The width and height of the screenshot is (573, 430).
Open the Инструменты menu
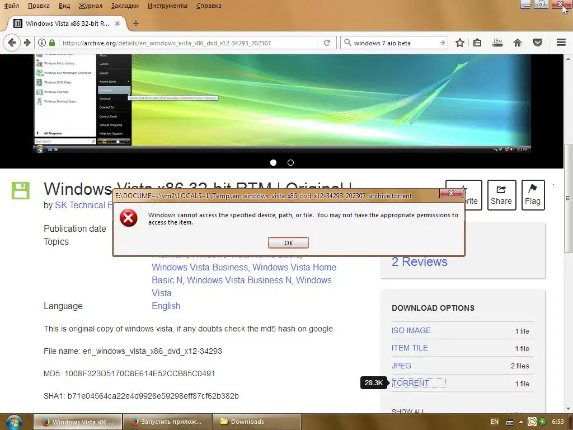[167, 6]
